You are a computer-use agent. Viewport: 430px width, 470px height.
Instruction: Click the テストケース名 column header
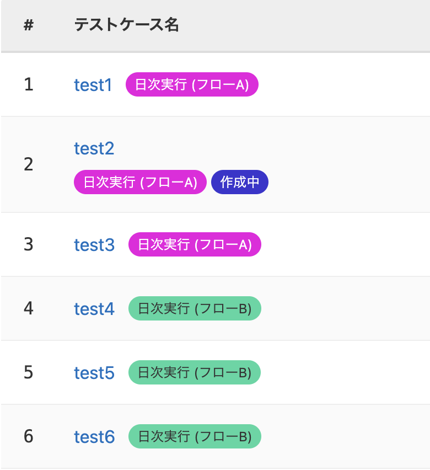pos(126,25)
